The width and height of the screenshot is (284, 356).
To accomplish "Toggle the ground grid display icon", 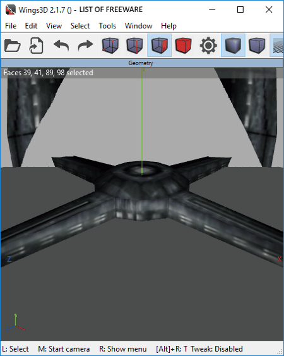I will click(277, 46).
